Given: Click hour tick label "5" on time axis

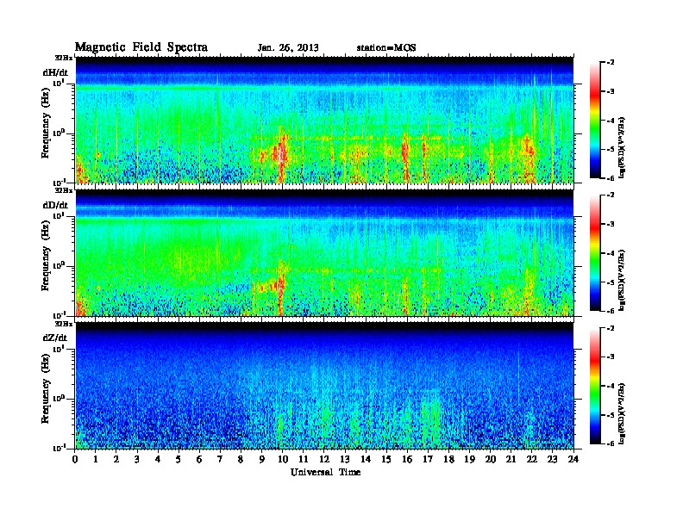Looking at the screenshot, I should coord(179,460).
